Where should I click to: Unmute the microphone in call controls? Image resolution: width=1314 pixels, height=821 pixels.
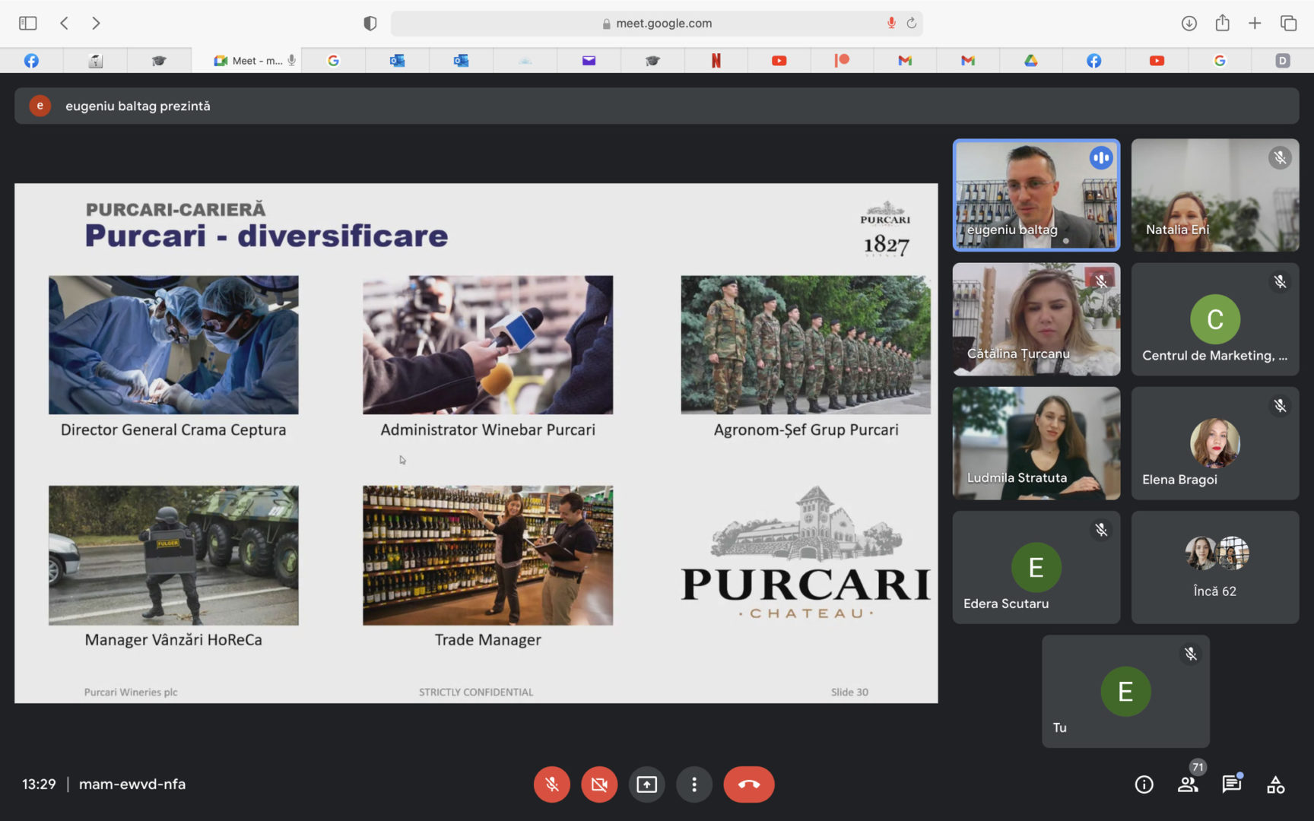coord(552,785)
